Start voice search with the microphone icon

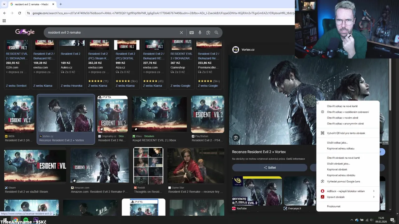(x=200, y=32)
